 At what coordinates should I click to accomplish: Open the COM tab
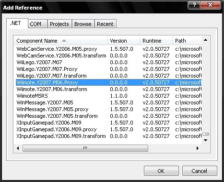click(x=37, y=24)
